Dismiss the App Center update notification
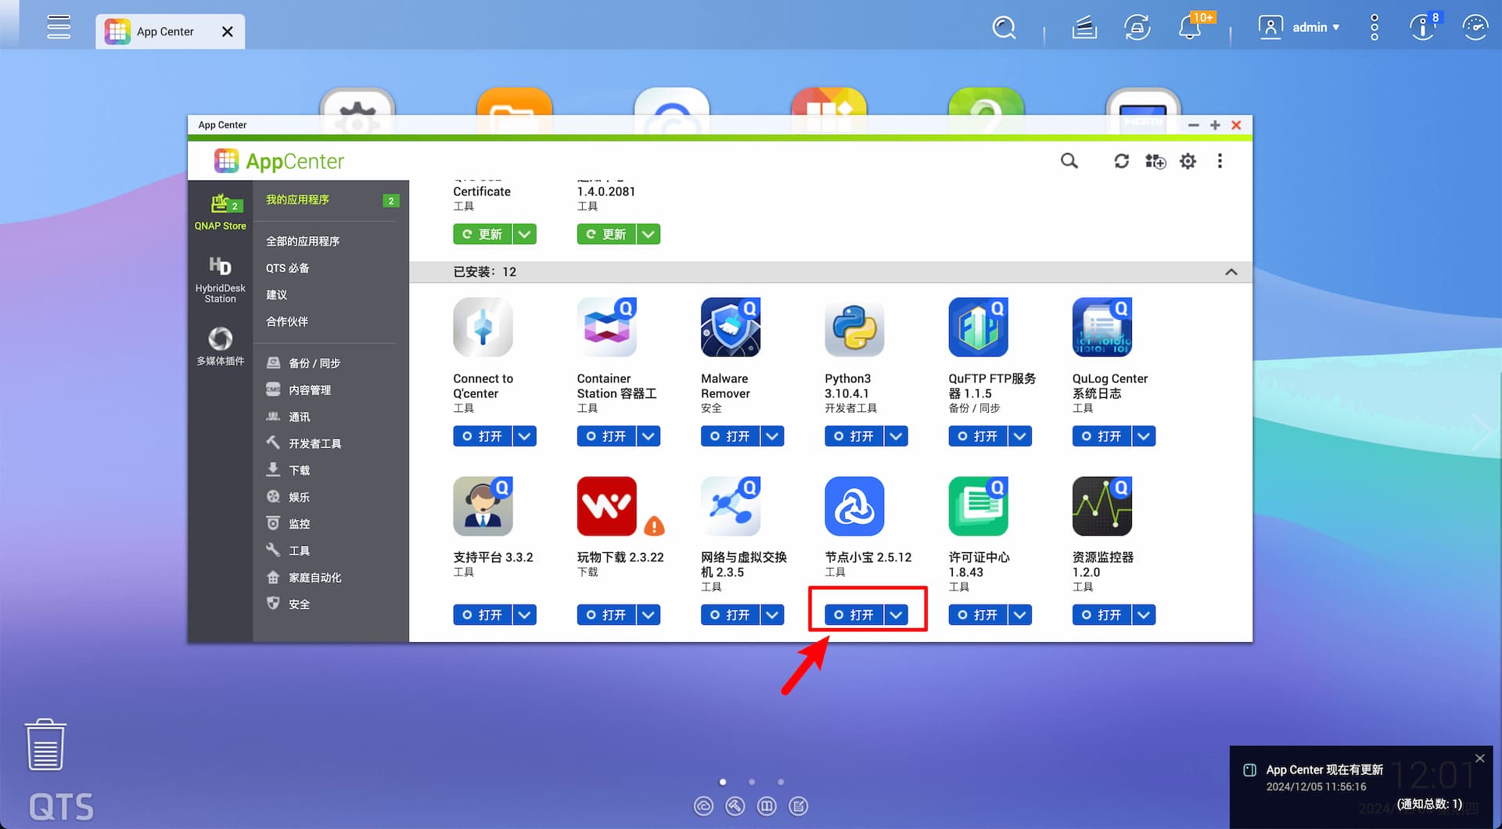1502x829 pixels. pos(1479,759)
